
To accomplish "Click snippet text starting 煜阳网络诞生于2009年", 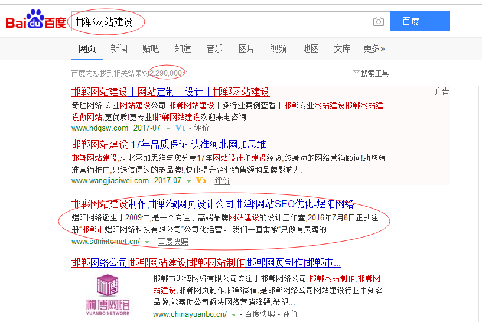I will click(x=225, y=223).
